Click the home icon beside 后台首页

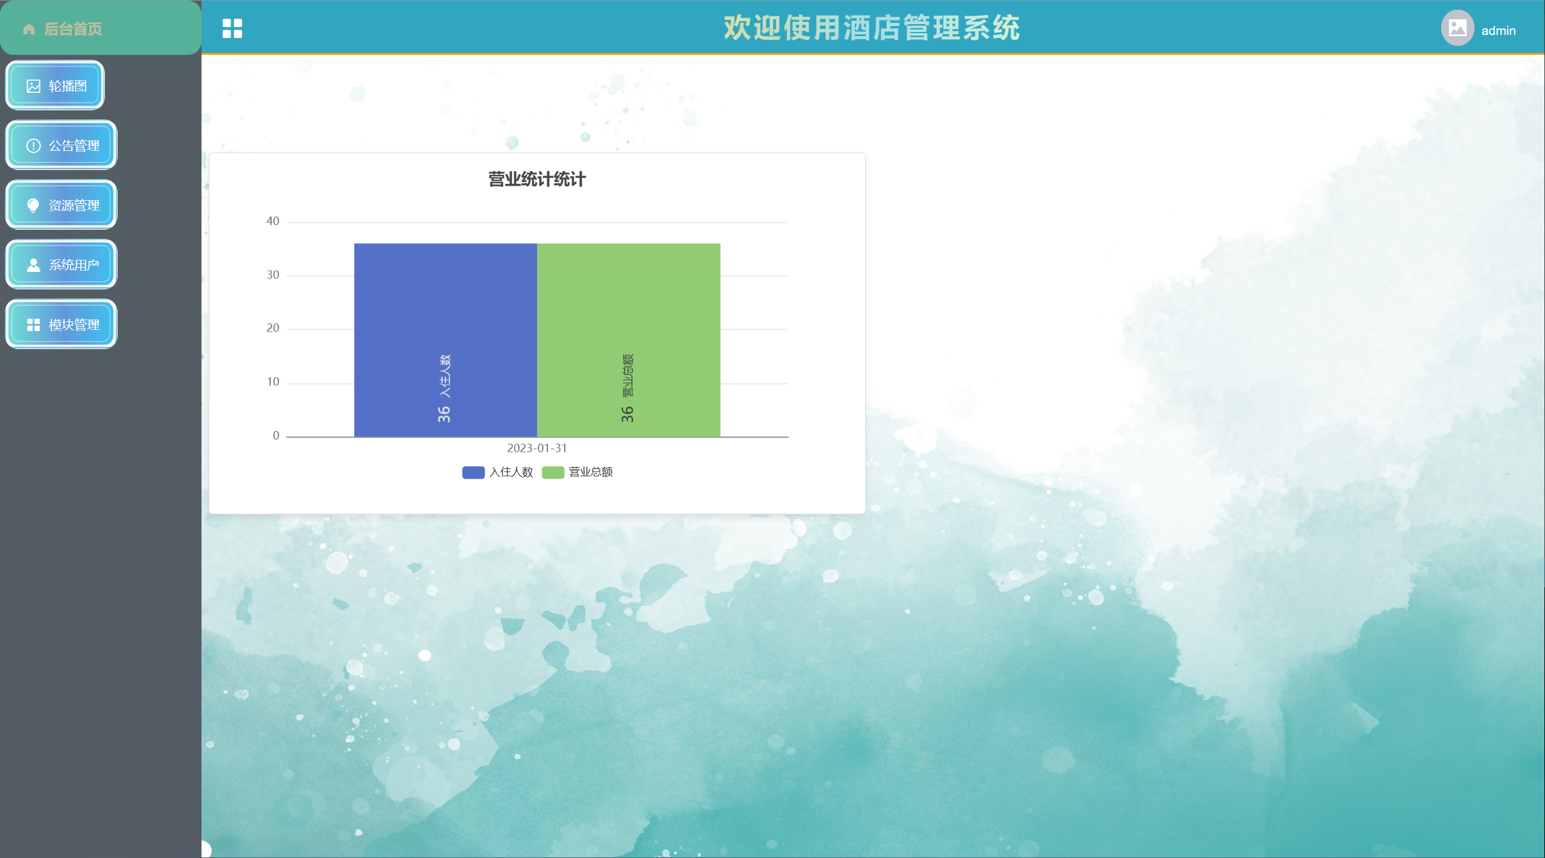click(29, 29)
